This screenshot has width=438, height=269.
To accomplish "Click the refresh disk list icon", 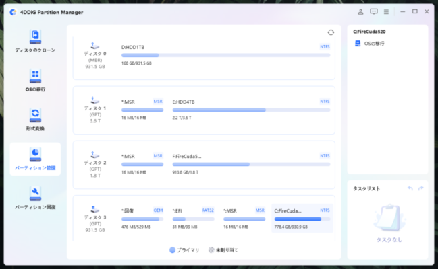I will [331, 32].
